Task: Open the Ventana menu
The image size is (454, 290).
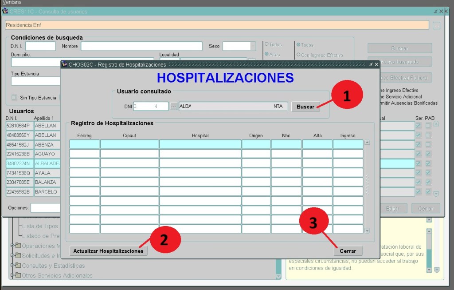Action: [x=12, y=3]
